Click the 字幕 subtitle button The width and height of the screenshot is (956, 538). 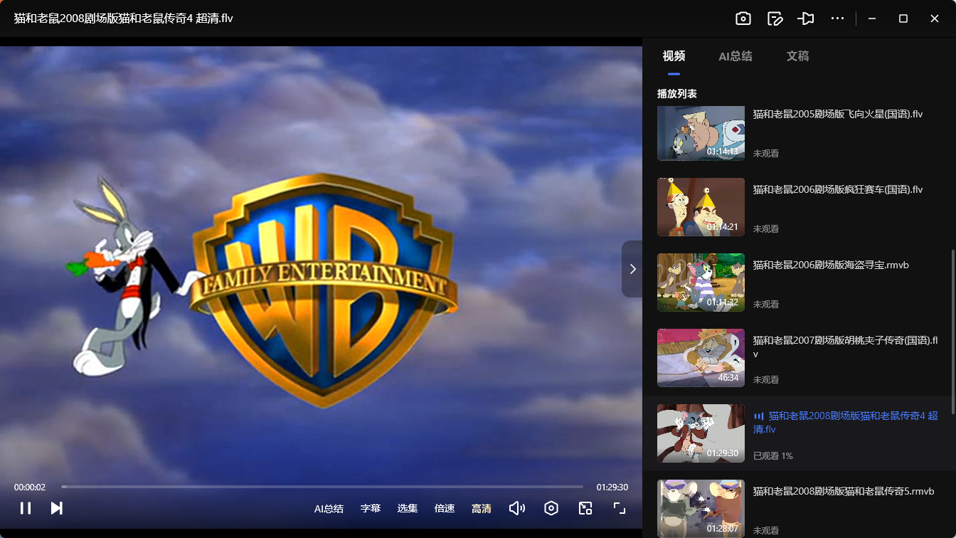(371, 508)
